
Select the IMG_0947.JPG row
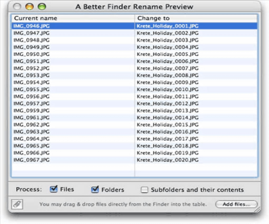coord(134,33)
